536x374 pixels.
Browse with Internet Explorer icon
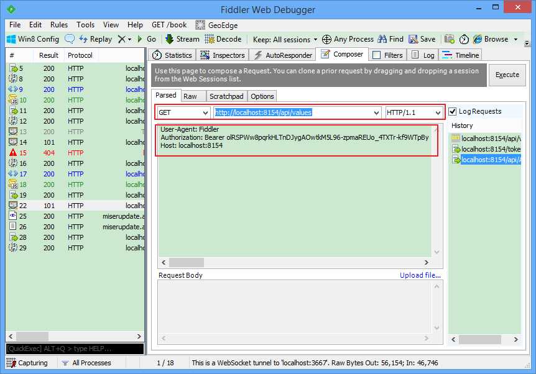tap(478, 39)
